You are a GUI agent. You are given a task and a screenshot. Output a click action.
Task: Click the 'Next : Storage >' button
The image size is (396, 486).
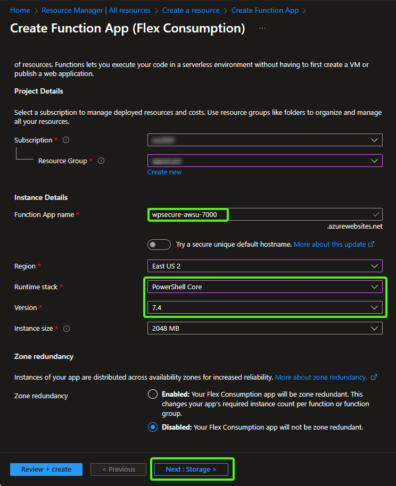click(191, 470)
